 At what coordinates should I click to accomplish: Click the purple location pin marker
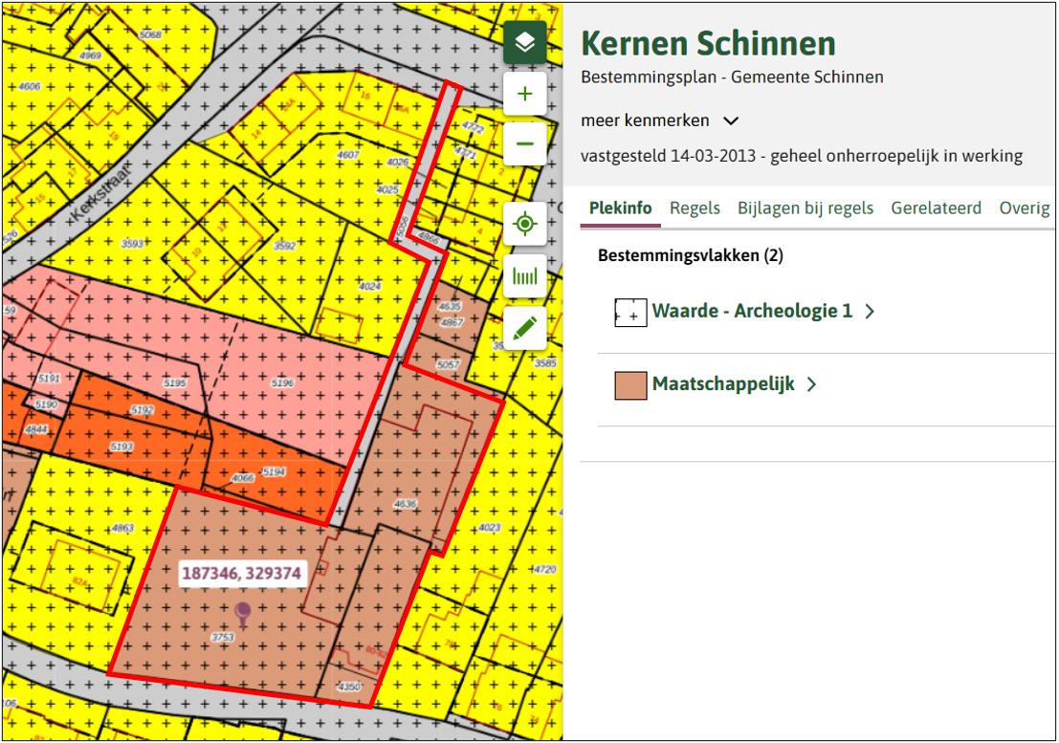242,614
